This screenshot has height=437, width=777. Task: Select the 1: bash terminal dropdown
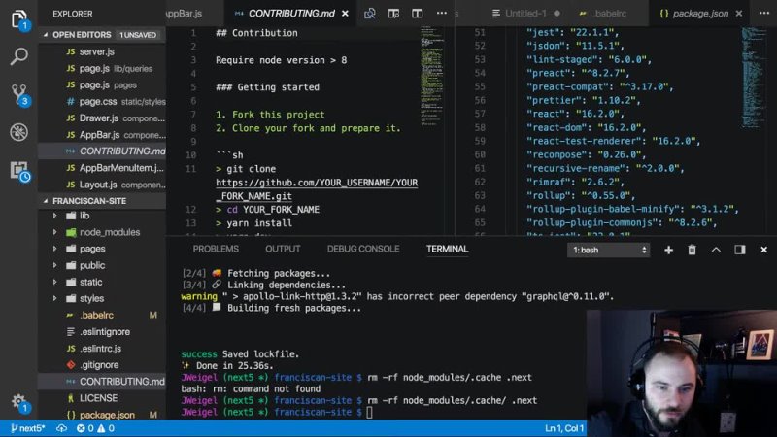(x=608, y=250)
